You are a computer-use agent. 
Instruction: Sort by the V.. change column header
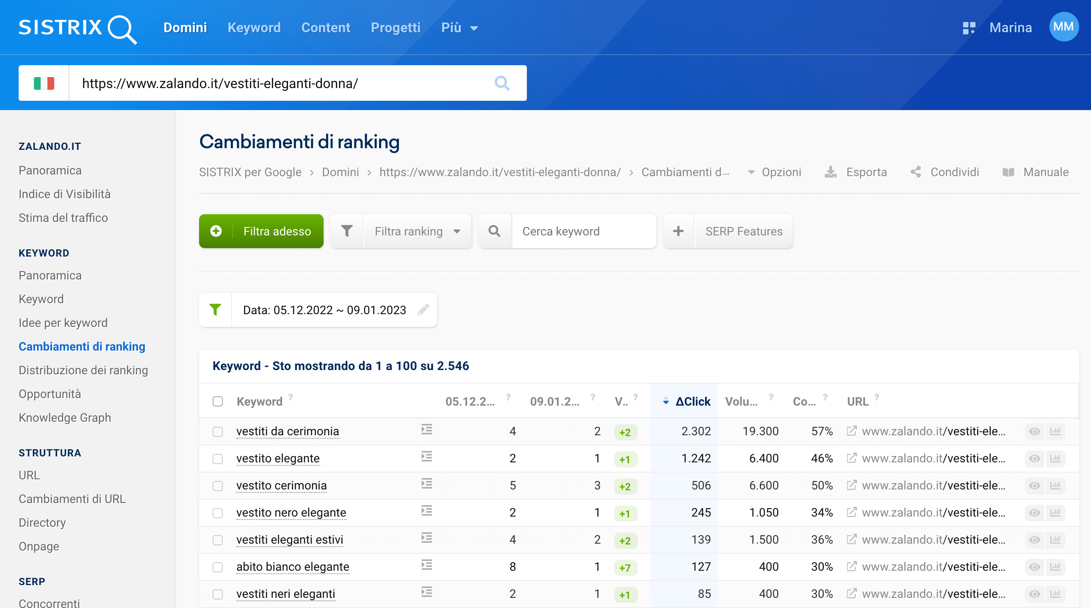(x=621, y=401)
